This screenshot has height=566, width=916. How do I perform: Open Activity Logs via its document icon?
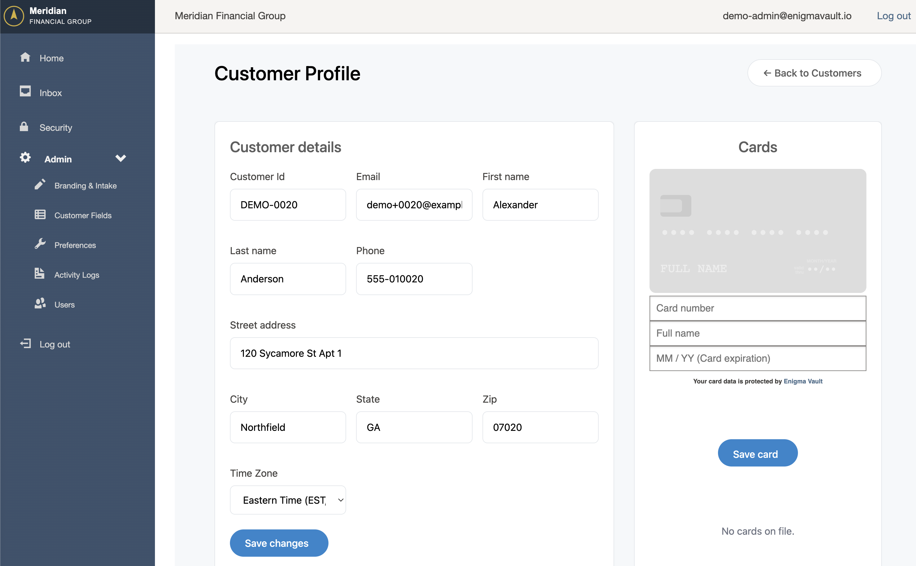pos(40,274)
